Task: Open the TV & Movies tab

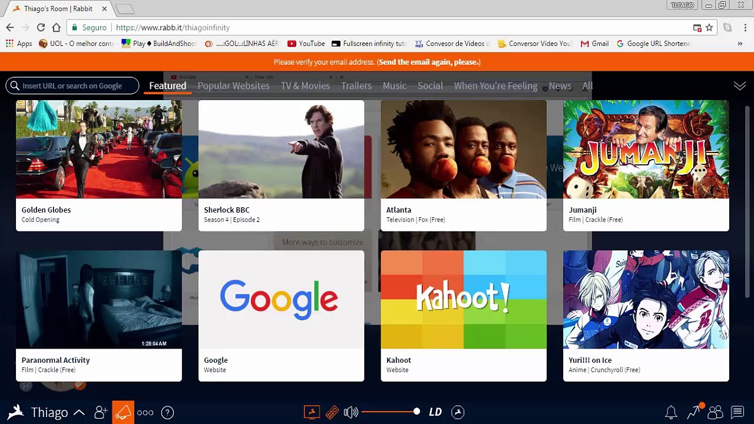Action: click(x=305, y=86)
